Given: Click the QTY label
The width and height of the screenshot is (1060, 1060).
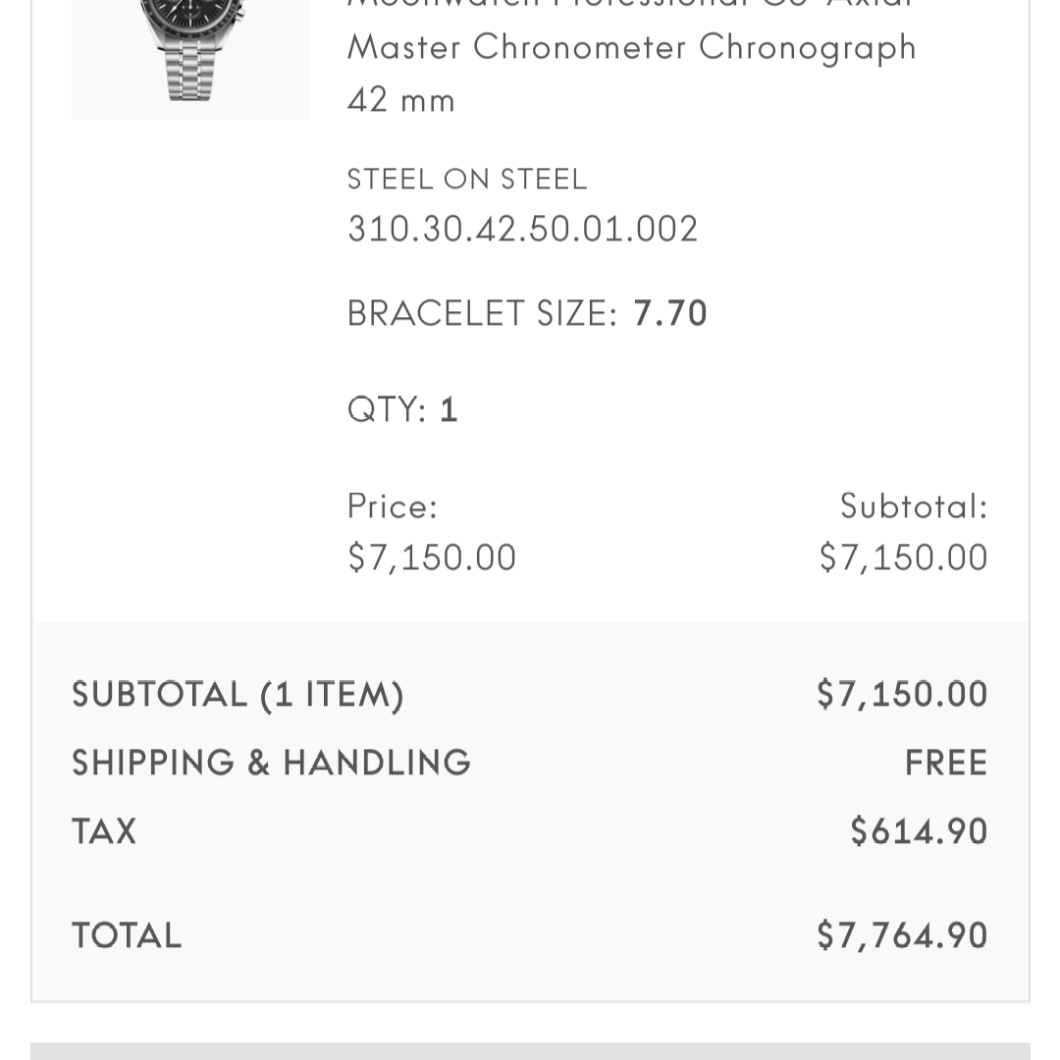Looking at the screenshot, I should (x=387, y=409).
